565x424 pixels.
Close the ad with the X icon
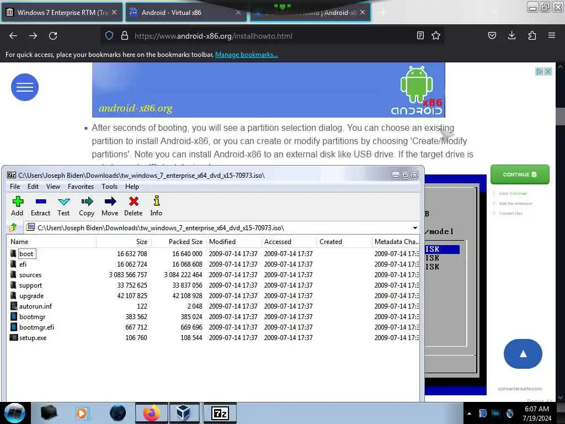[x=548, y=72]
